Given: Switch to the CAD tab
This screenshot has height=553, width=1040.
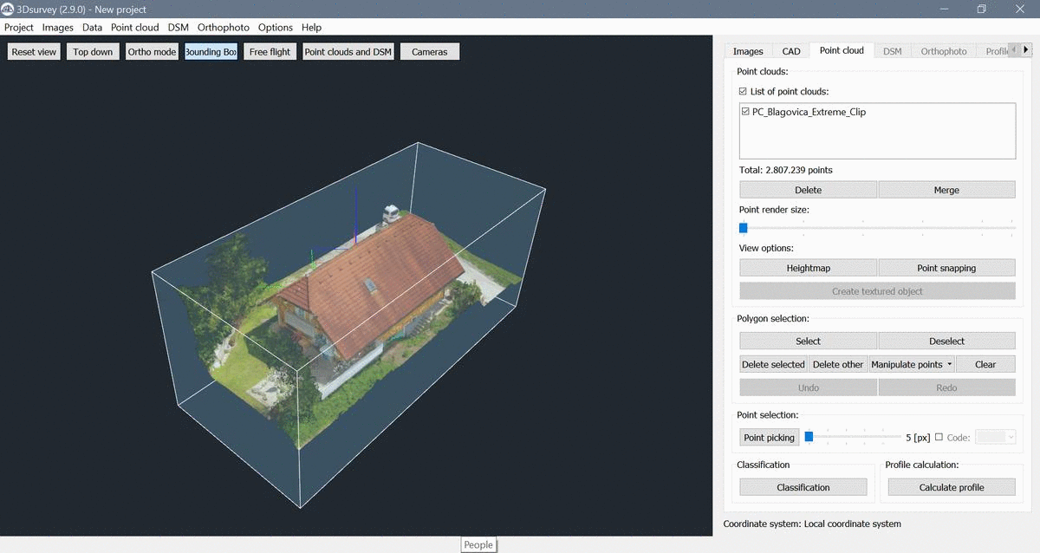Looking at the screenshot, I should point(790,51).
